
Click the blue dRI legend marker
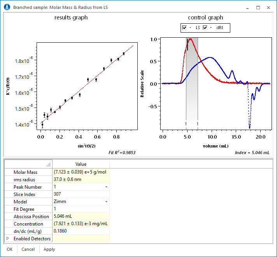tap(211, 28)
